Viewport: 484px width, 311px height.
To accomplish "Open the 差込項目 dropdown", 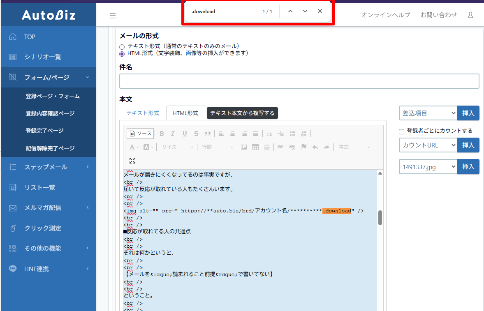I will pos(428,113).
